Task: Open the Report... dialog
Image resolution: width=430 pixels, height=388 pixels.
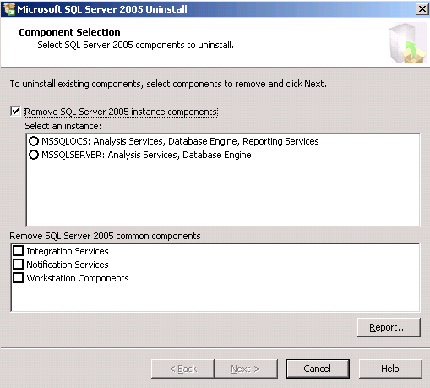Action: tap(389, 327)
